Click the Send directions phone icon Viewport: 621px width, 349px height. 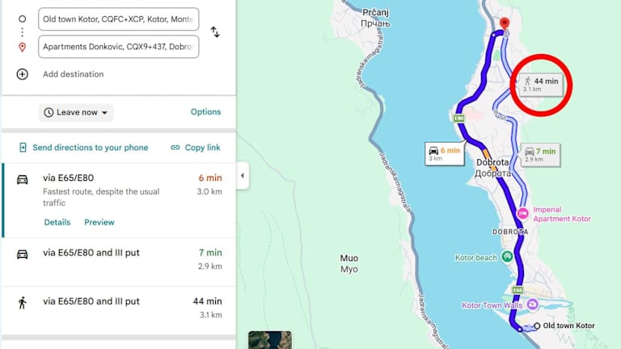(x=23, y=148)
